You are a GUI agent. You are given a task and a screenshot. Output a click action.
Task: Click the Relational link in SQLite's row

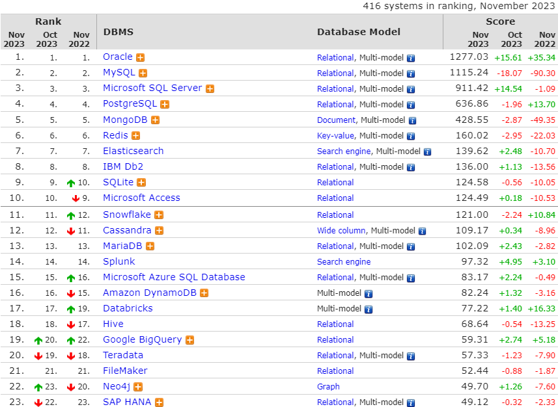click(x=335, y=183)
